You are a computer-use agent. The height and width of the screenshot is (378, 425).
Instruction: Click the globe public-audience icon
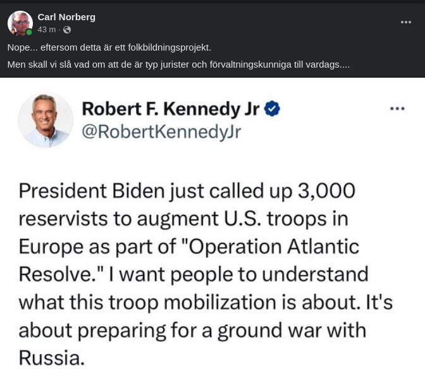pos(67,30)
